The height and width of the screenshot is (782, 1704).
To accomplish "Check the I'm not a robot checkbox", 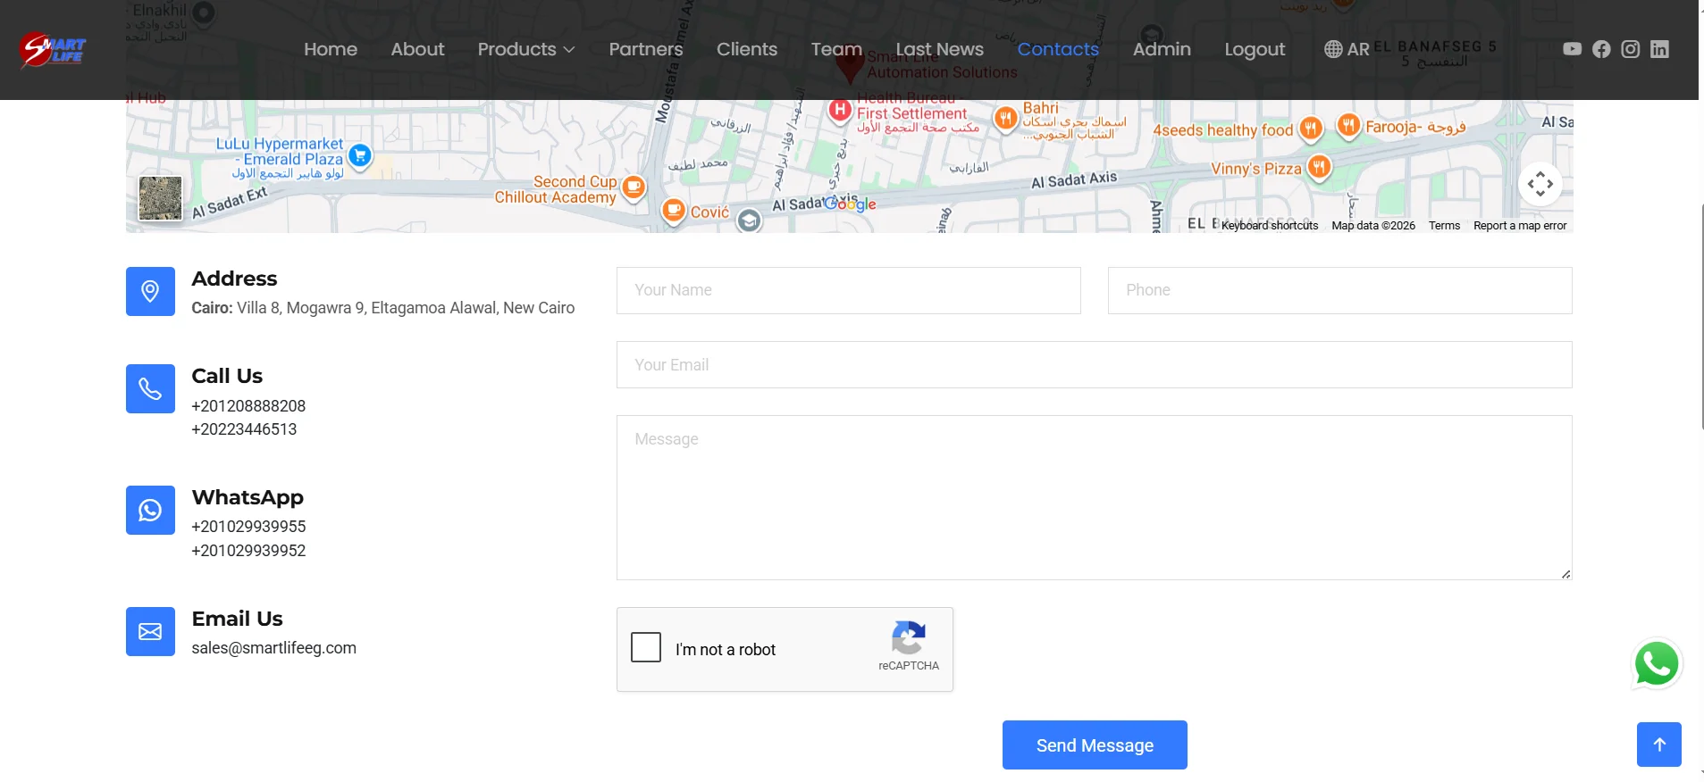I will [646, 647].
